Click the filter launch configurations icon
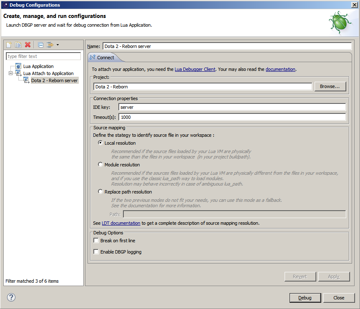Screen dimensions: 360x309 (x=50, y=45)
